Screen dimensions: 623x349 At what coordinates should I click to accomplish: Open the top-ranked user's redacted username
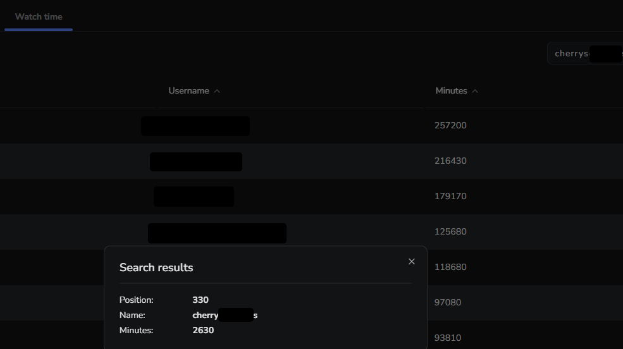[x=195, y=126]
